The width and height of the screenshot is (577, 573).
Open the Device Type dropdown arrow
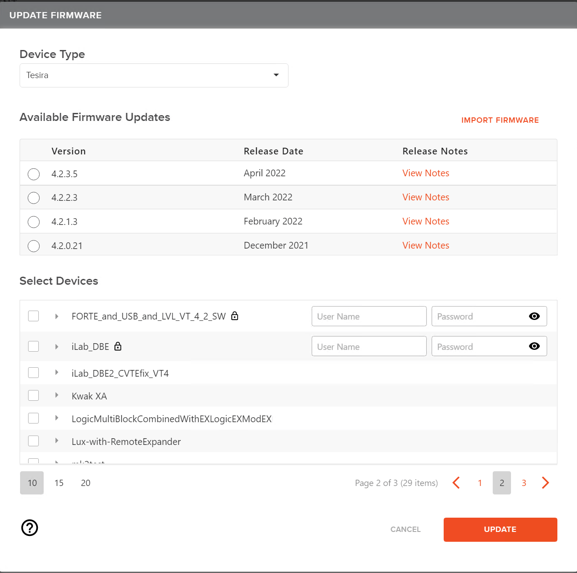[x=276, y=75]
